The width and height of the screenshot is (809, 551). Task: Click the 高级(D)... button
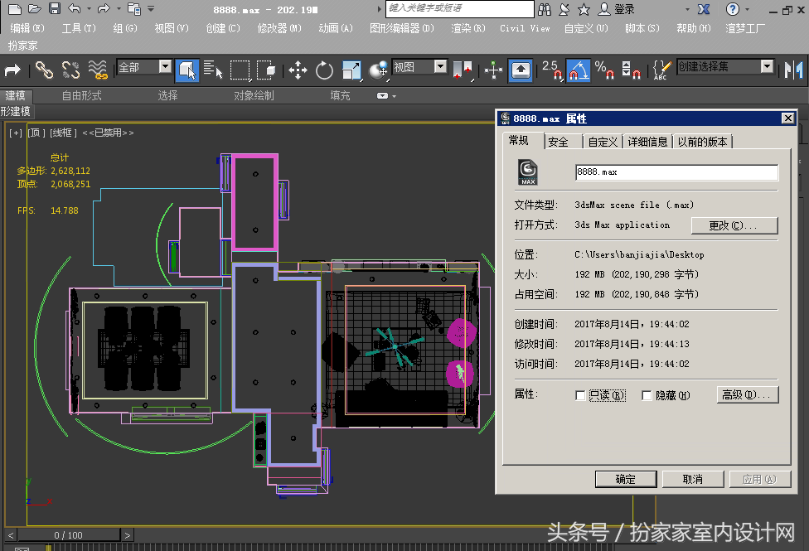coord(748,395)
